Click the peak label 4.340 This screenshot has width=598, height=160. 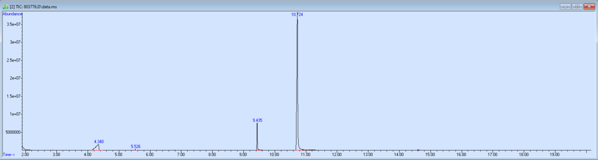click(x=99, y=142)
